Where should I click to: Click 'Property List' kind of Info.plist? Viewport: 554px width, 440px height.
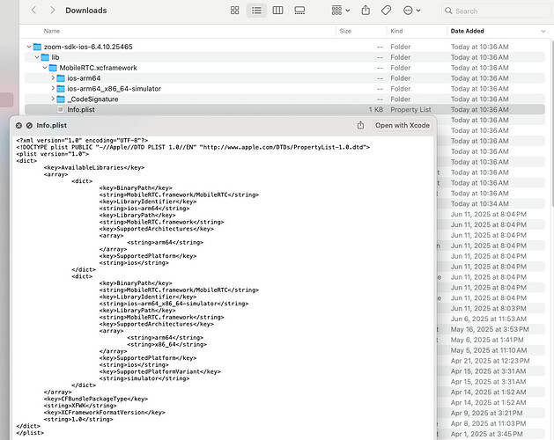(410, 109)
